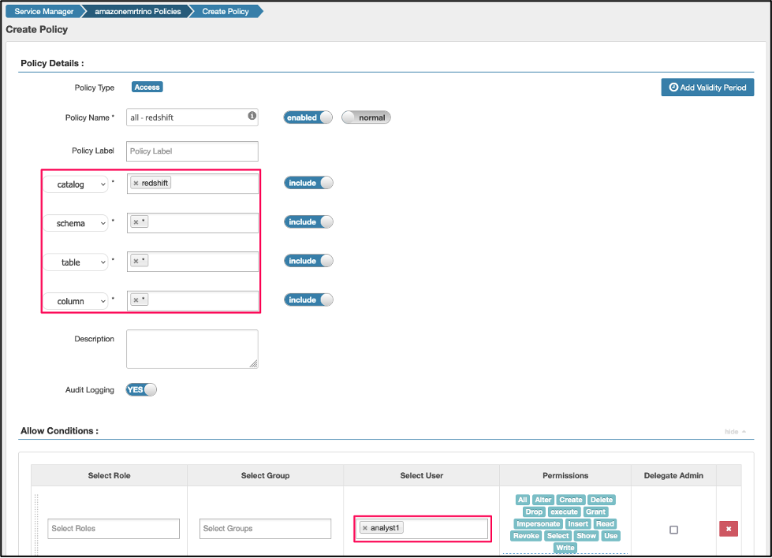Open amazonemrtrino Policies breadcrumb
The height and width of the screenshot is (558, 772).
click(137, 11)
